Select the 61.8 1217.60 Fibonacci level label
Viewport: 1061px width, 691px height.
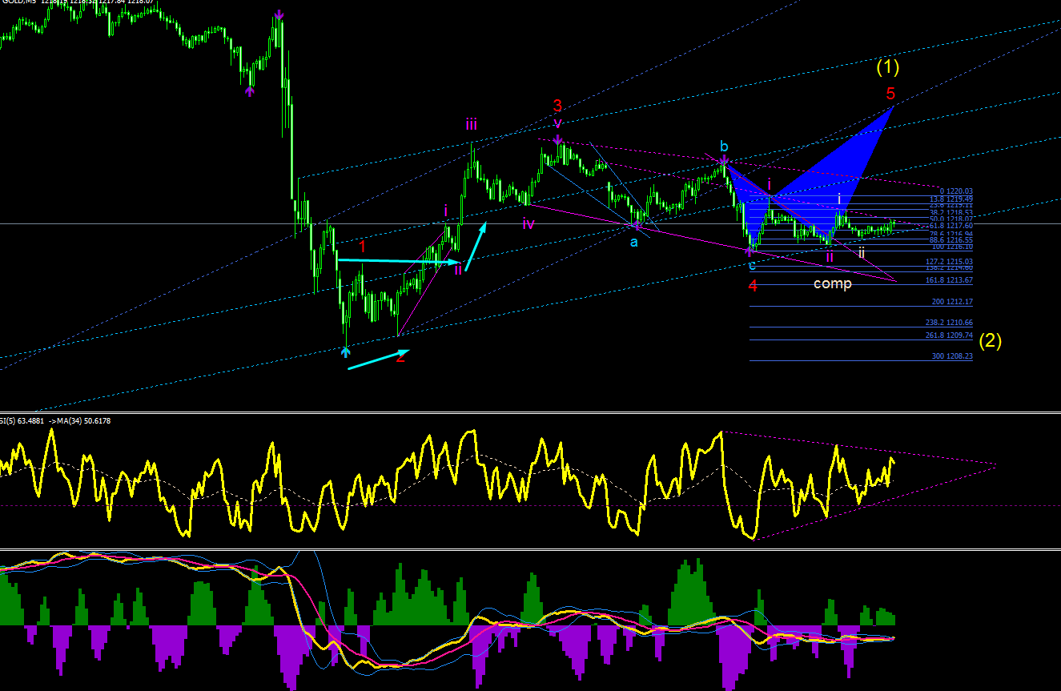[951, 226]
